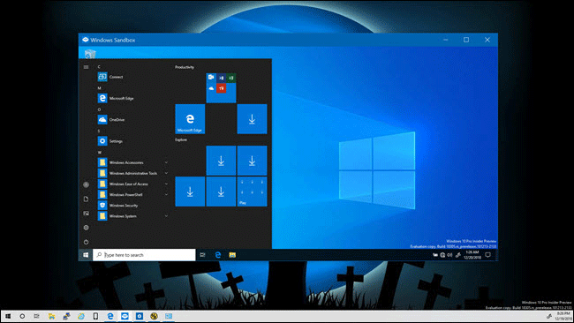This screenshot has width=574, height=323.
Task: Expand the Windows Ease of Access folder
Action: tap(132, 184)
